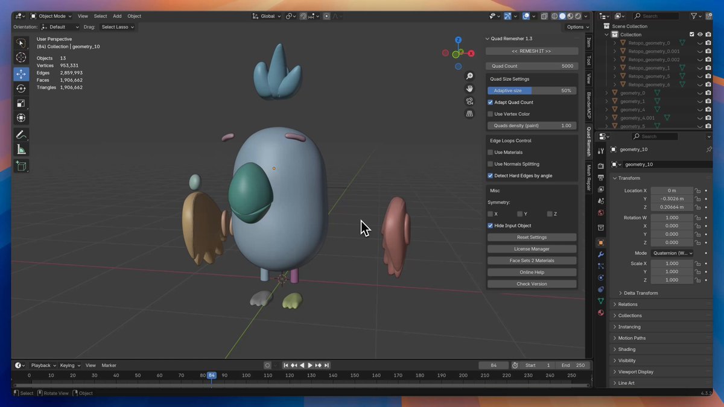Click the REMESH IT button

tap(532, 51)
